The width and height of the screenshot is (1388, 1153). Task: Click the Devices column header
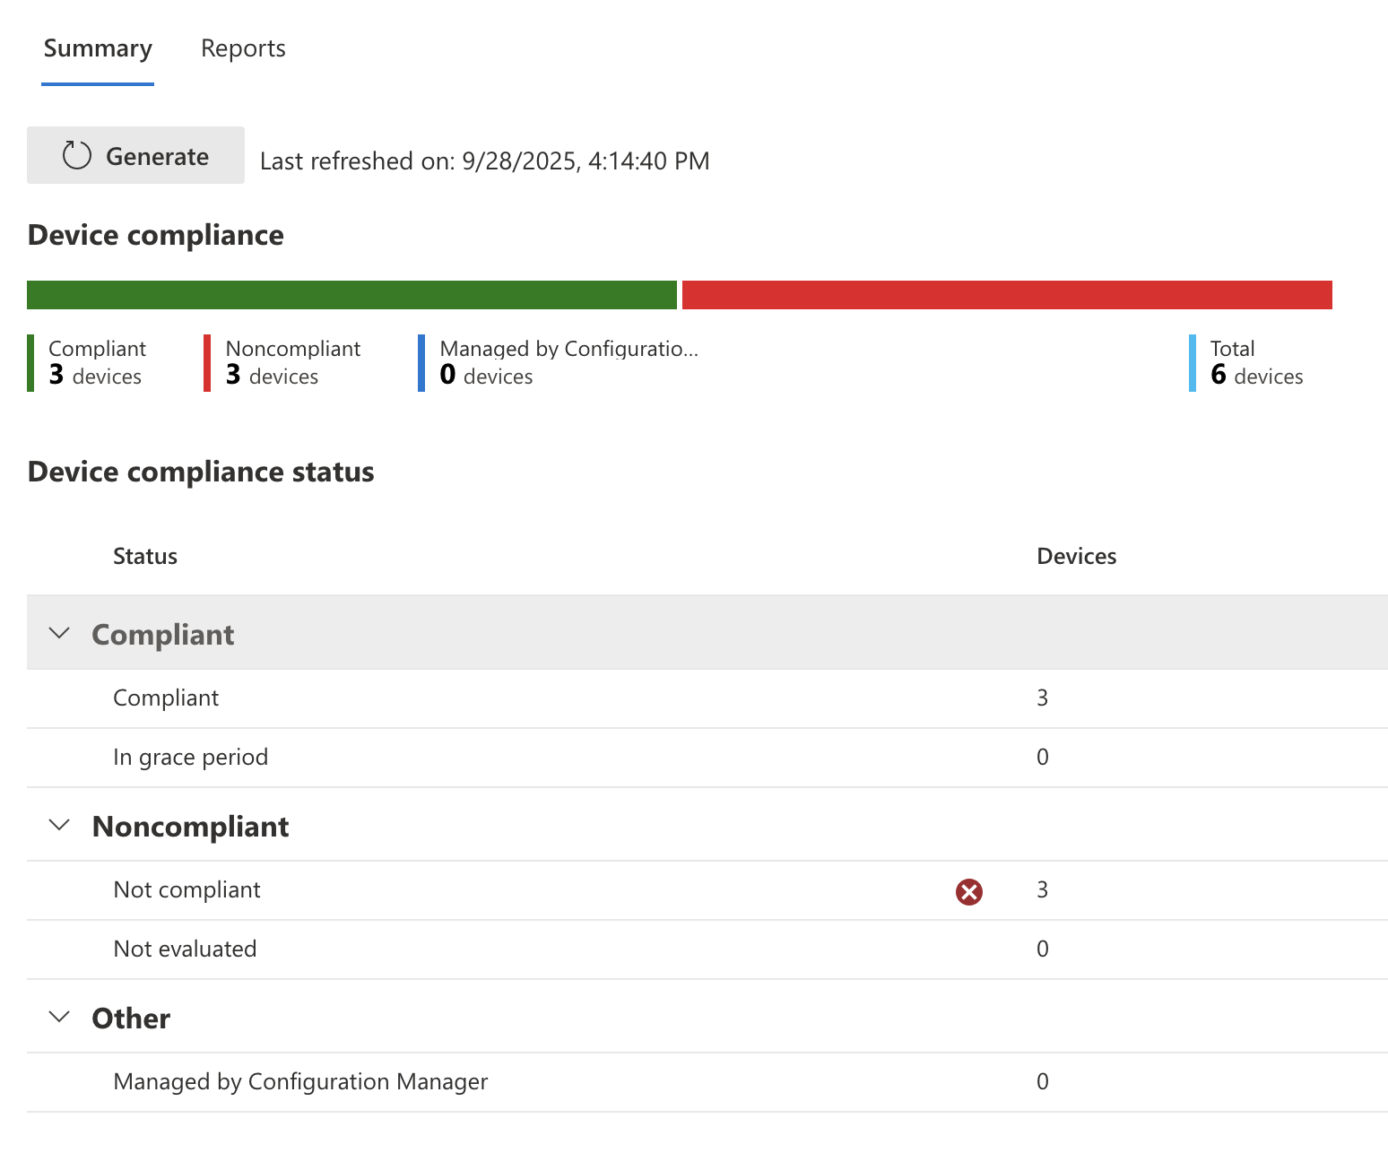coord(1076,556)
